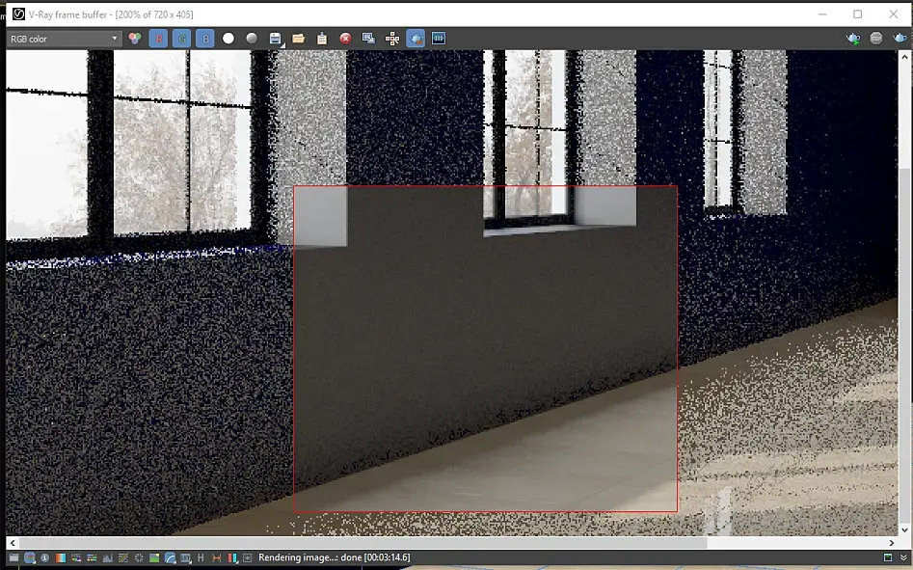Toggle the red channel R button
913x570 pixels.
(x=158, y=39)
